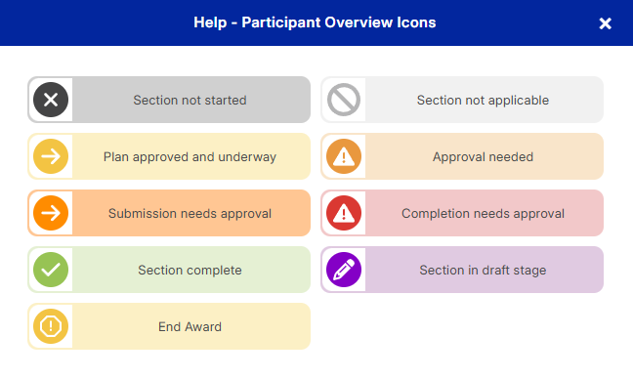Screen dimensions: 633x379
Task: Click 'Submission needs approval' text
Action: [190, 214]
